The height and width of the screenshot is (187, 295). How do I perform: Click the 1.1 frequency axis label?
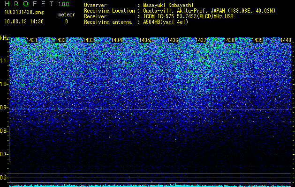coord(4,61)
